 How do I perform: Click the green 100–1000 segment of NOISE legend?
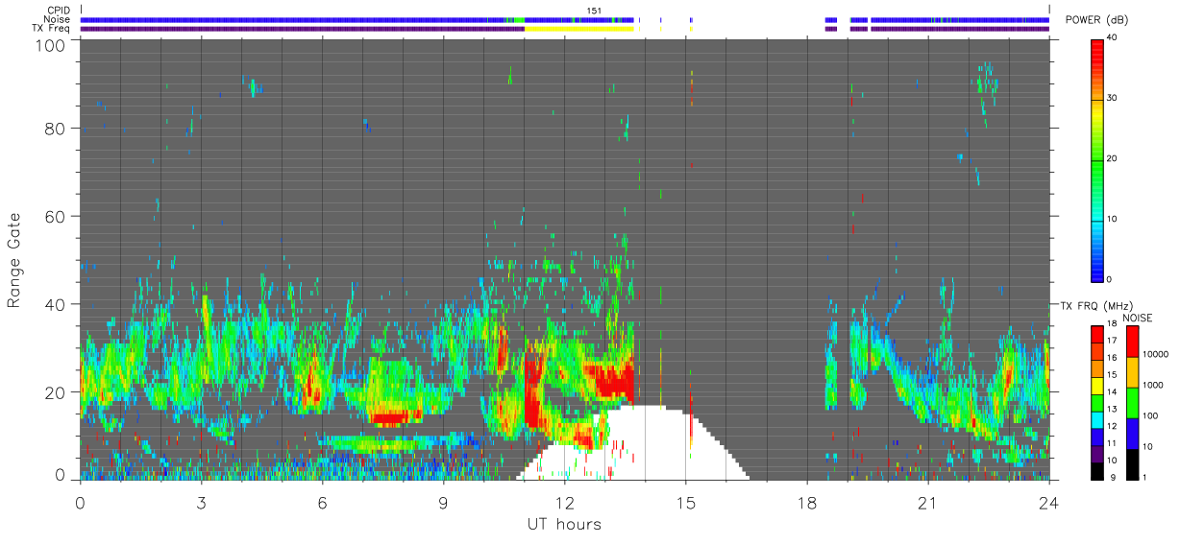pyautogui.click(x=1132, y=402)
